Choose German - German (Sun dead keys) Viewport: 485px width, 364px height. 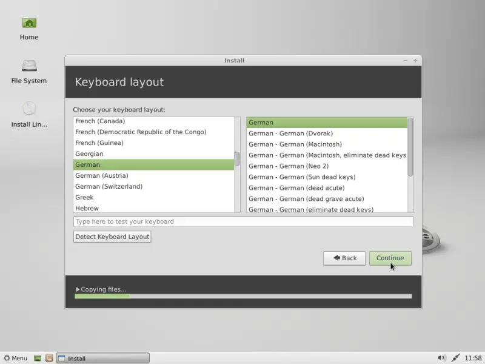[327, 177]
